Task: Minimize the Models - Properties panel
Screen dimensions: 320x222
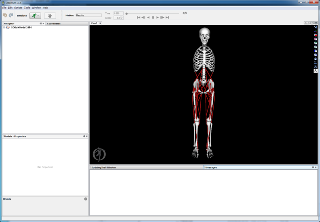Action: [84, 136]
